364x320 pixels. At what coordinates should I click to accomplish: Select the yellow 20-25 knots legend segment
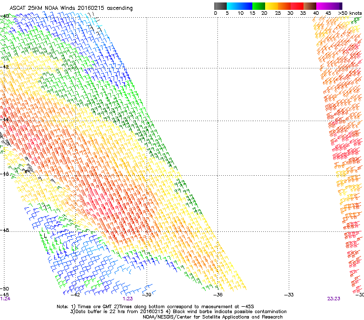point(272,6)
